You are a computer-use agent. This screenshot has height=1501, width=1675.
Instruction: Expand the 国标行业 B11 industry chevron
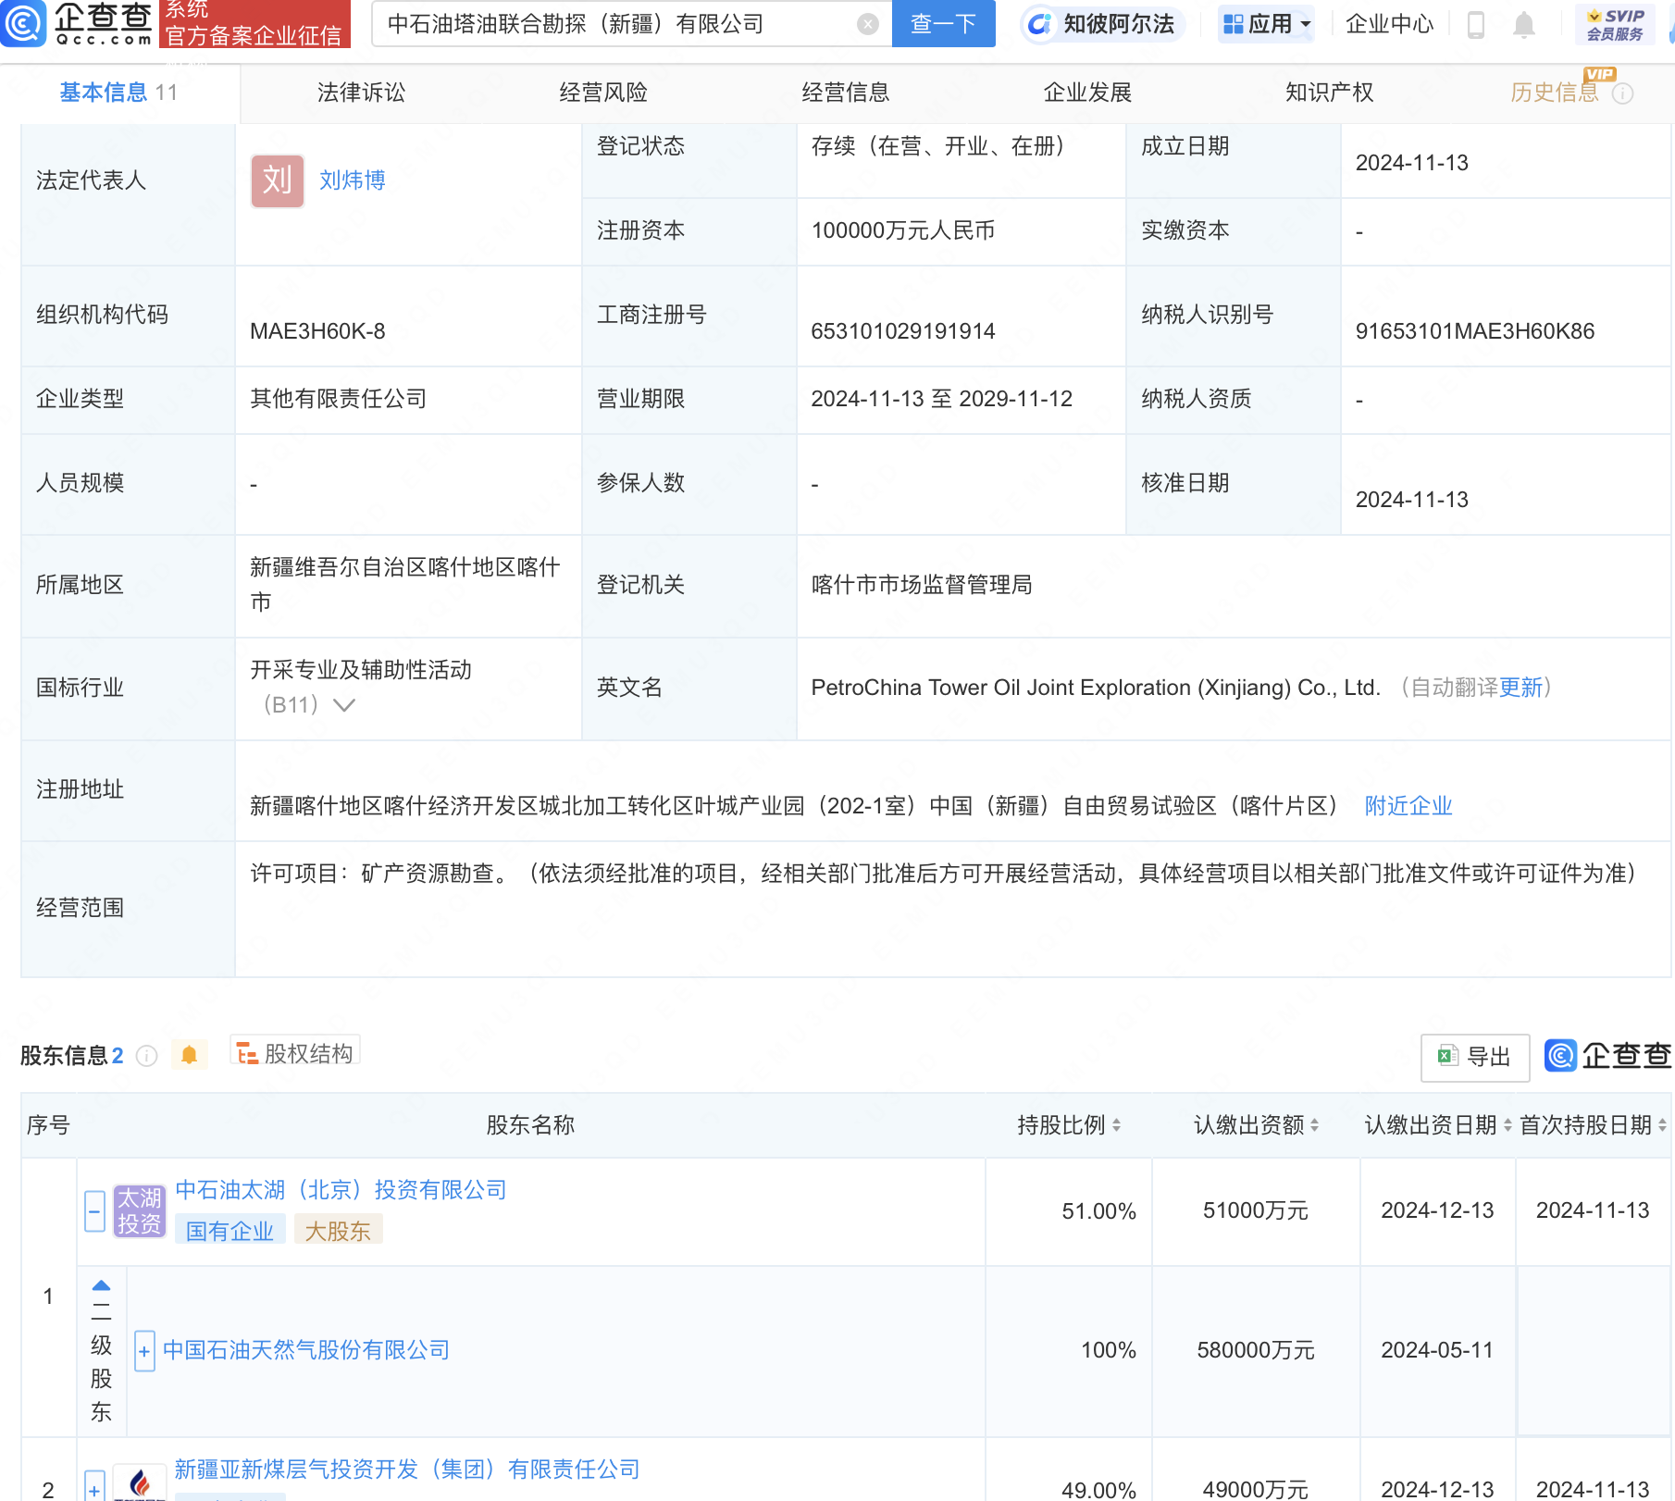(x=344, y=705)
